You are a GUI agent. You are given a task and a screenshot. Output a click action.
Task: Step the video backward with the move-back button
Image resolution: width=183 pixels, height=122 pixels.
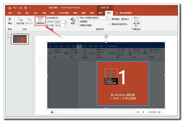pyautogui.click(x=138, y=112)
